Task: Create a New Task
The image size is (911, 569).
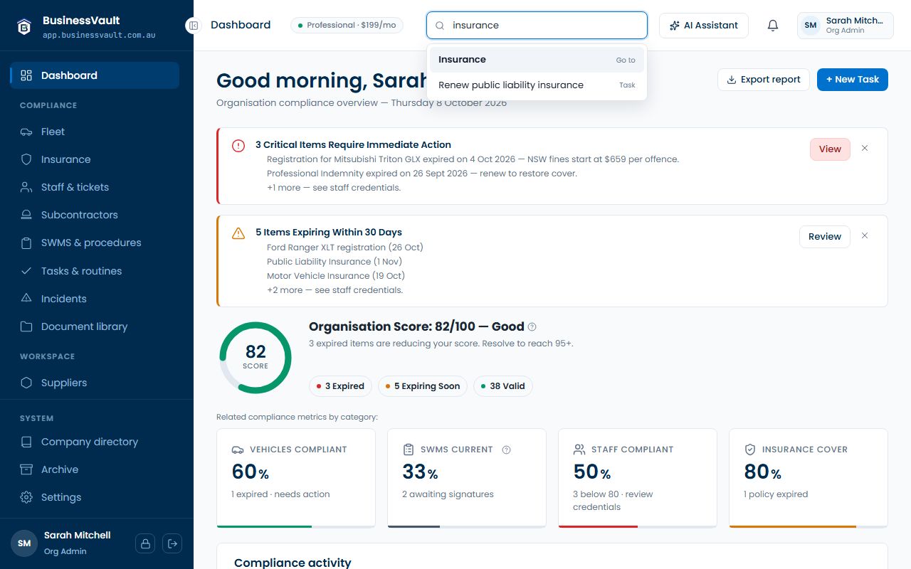Action: pyautogui.click(x=853, y=80)
